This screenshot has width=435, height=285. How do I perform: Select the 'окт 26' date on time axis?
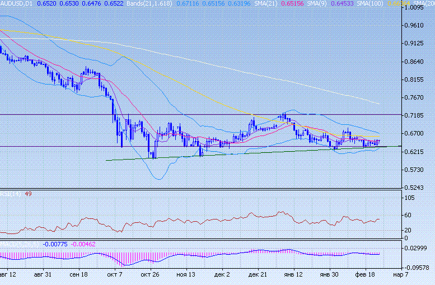pos(150,275)
